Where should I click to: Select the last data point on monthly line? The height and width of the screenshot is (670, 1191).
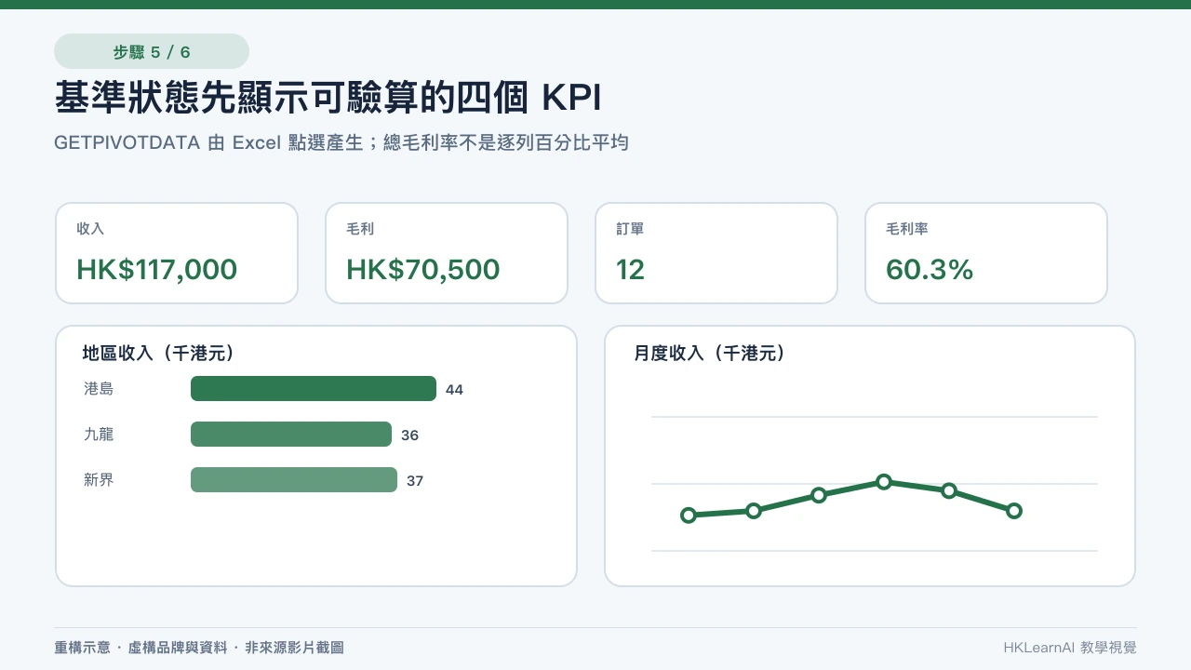pos(1014,510)
